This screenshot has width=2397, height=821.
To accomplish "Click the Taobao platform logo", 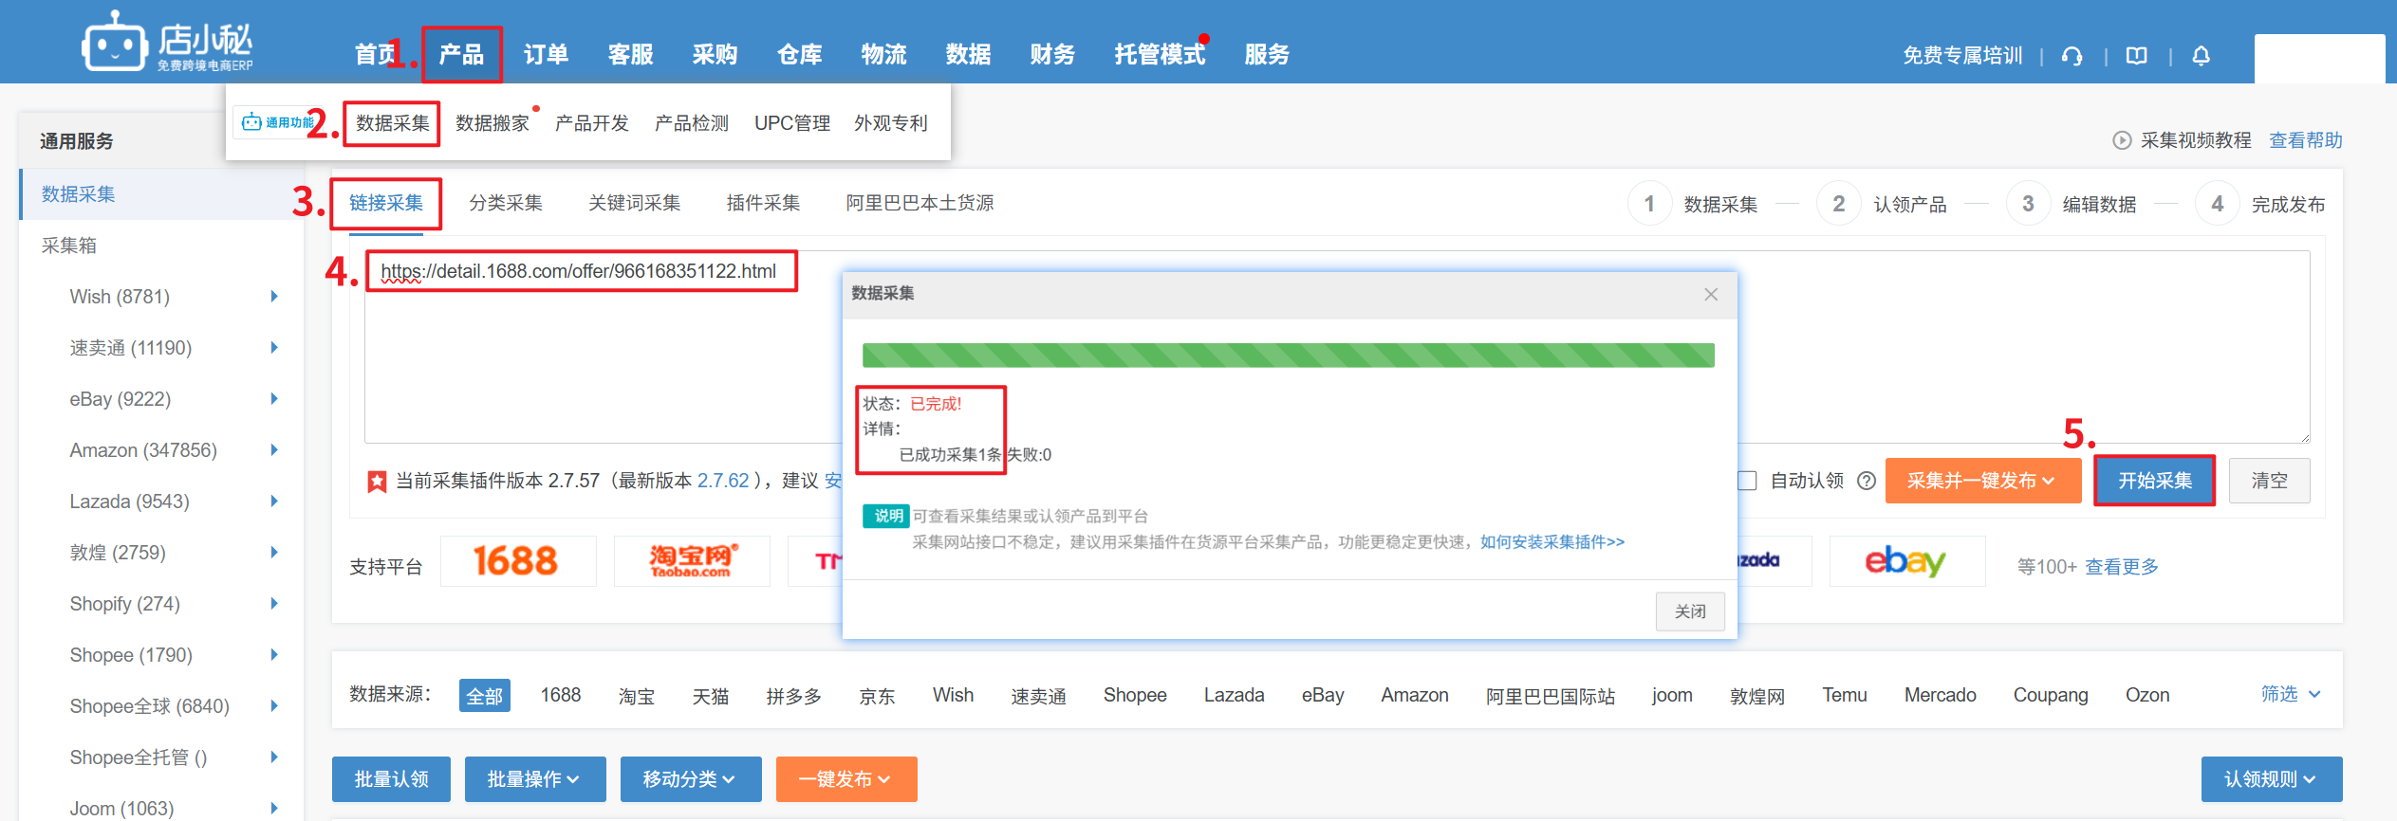I will pyautogui.click(x=692, y=561).
